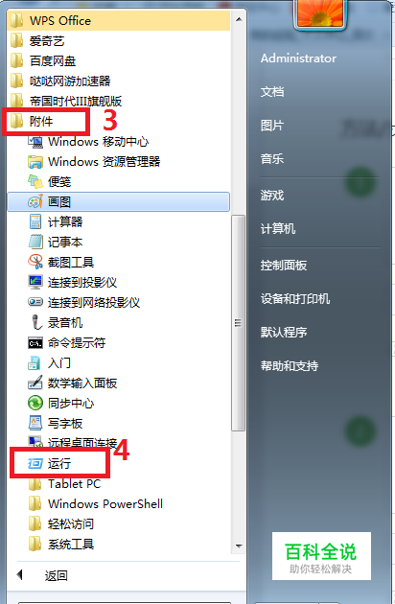Launch the 录音机 sound recorder icon
The width and height of the screenshot is (395, 604).
coord(35,322)
